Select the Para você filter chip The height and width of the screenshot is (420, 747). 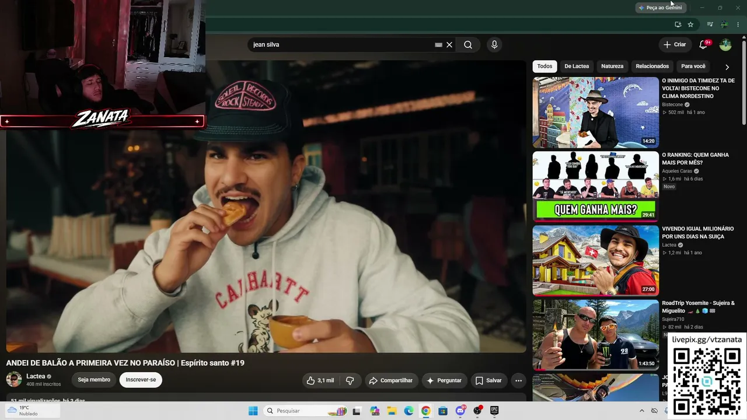pos(693,66)
